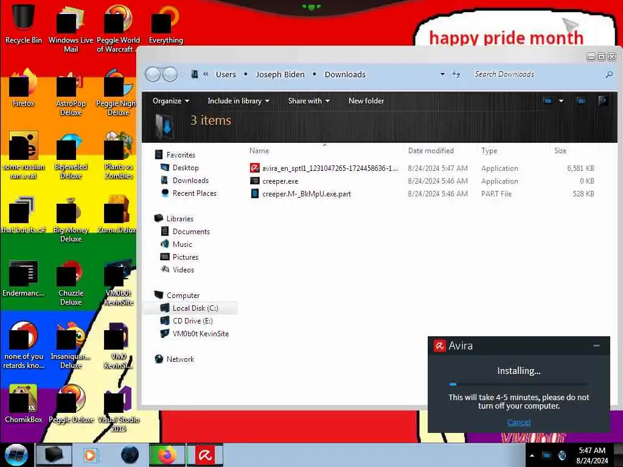Click the New folder button

[366, 101]
